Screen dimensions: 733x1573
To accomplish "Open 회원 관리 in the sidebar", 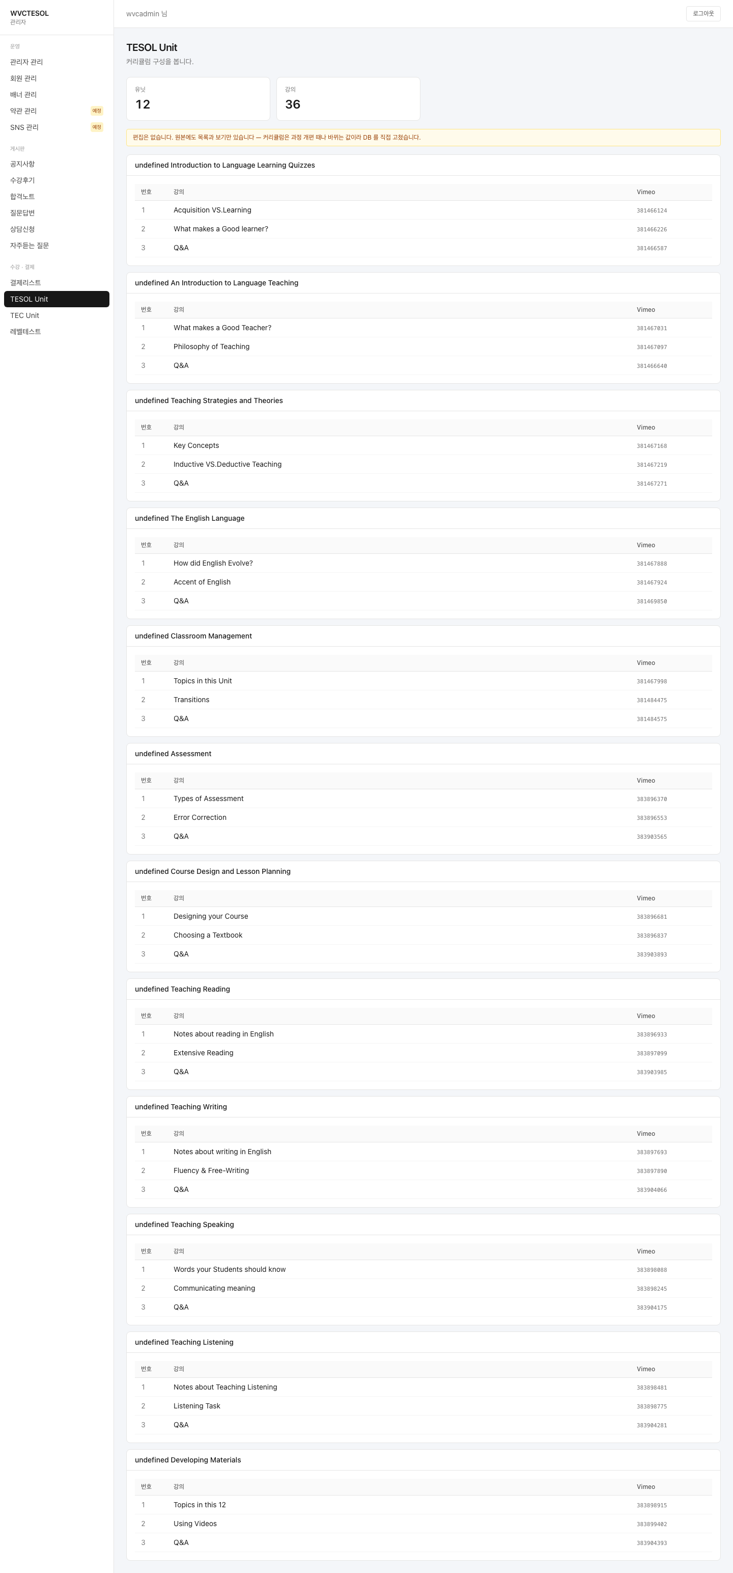I will [57, 78].
